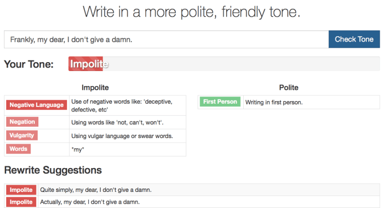
Task: Click the red Impolite tone meter bar
Action: pyautogui.click(x=86, y=64)
